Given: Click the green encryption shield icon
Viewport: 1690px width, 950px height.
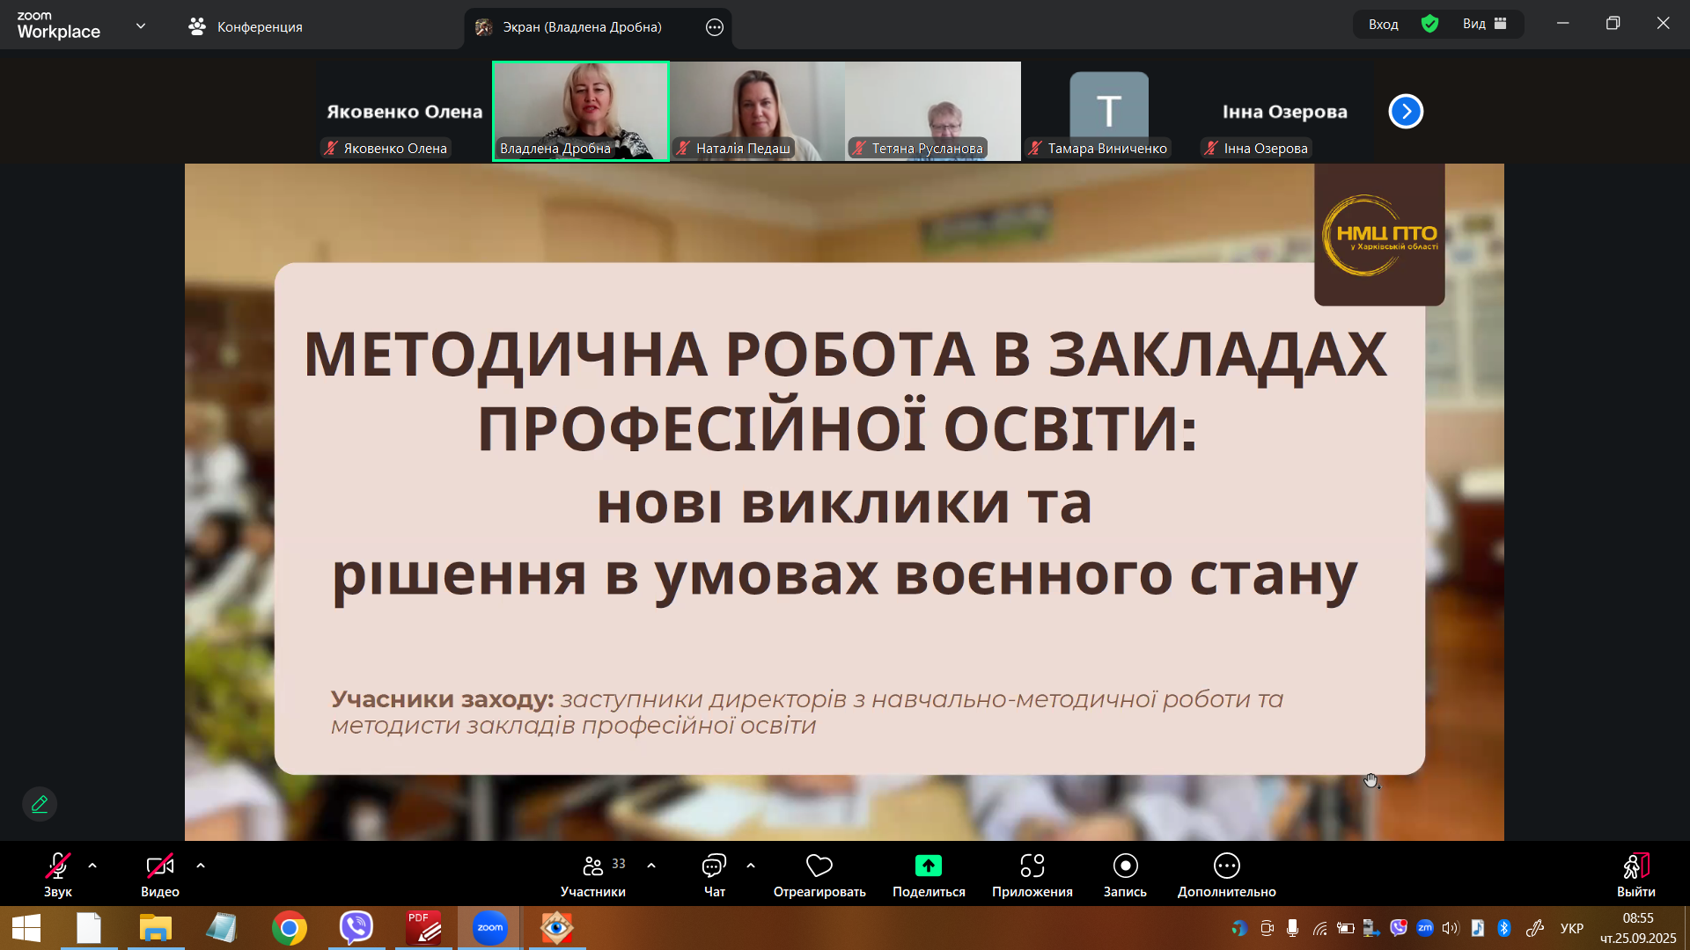Looking at the screenshot, I should 1429,24.
